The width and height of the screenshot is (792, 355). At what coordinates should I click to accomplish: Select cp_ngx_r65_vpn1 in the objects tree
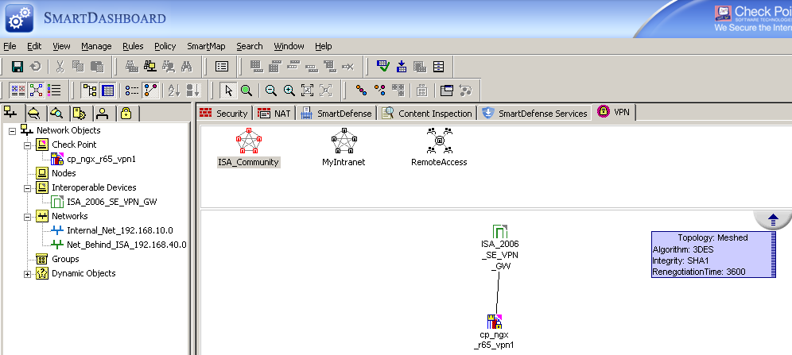coord(101,160)
